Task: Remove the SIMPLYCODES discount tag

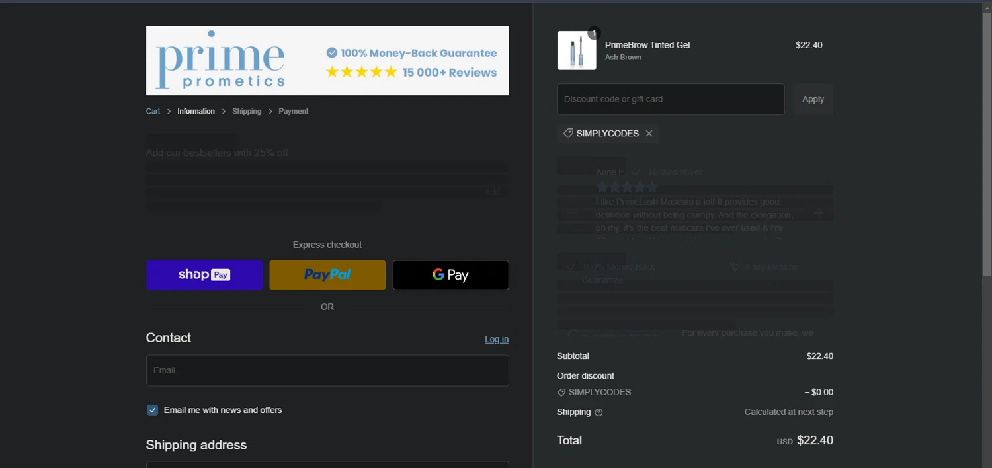Action: (x=649, y=134)
